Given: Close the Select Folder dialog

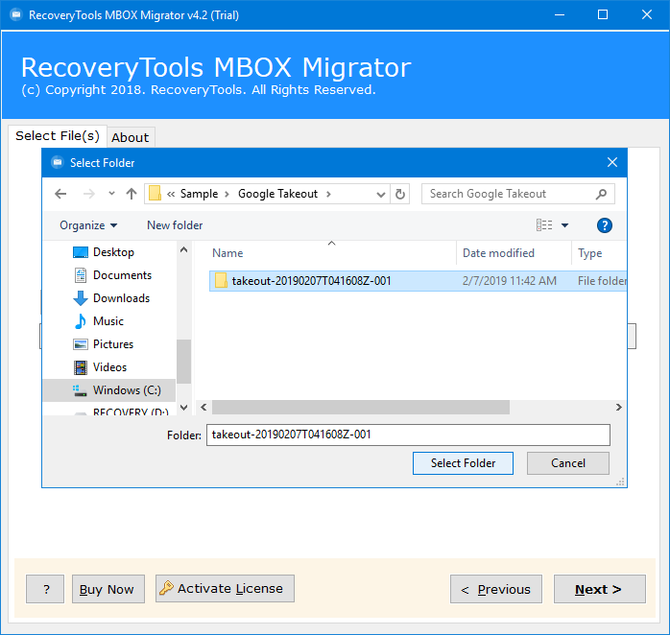Looking at the screenshot, I should tap(611, 162).
